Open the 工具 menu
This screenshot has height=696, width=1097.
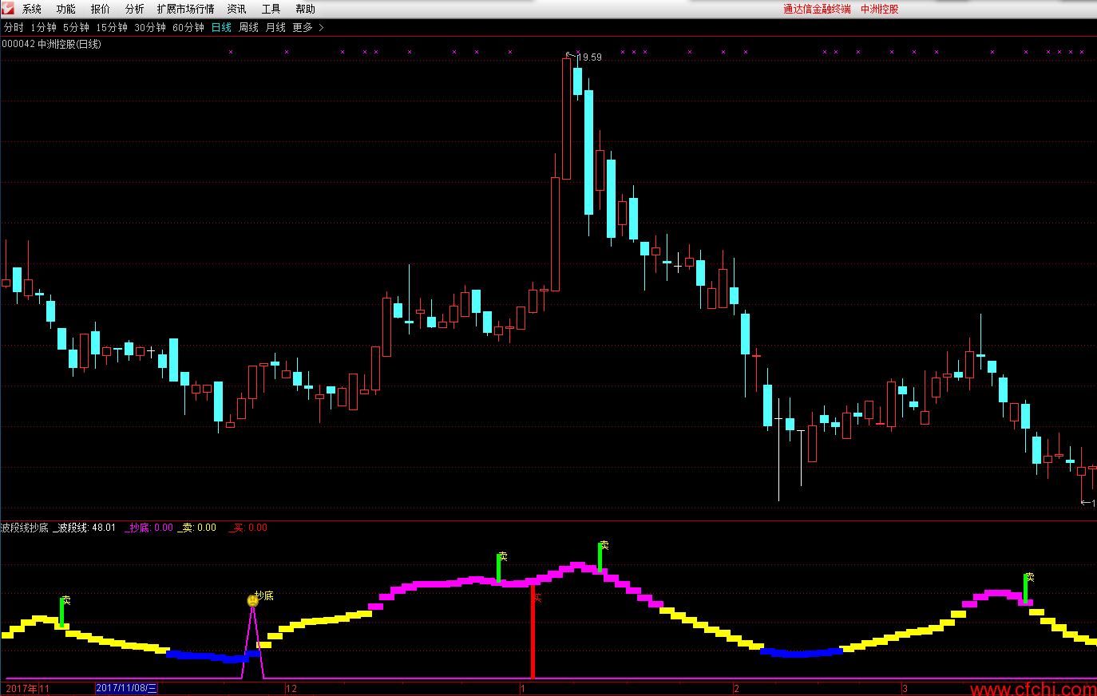click(271, 9)
